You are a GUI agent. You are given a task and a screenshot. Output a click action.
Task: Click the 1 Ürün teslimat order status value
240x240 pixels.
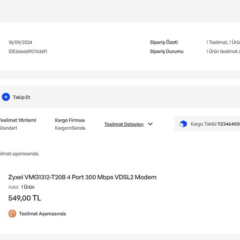223,52
